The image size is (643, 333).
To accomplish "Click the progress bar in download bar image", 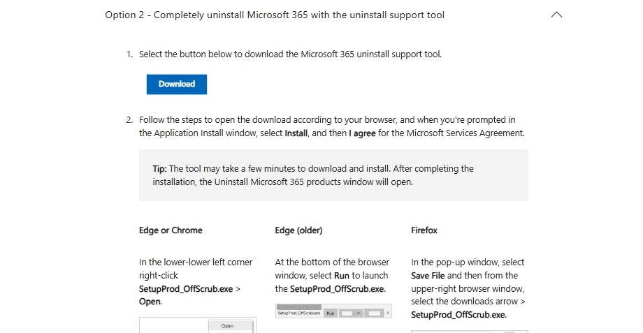I will (299, 306).
